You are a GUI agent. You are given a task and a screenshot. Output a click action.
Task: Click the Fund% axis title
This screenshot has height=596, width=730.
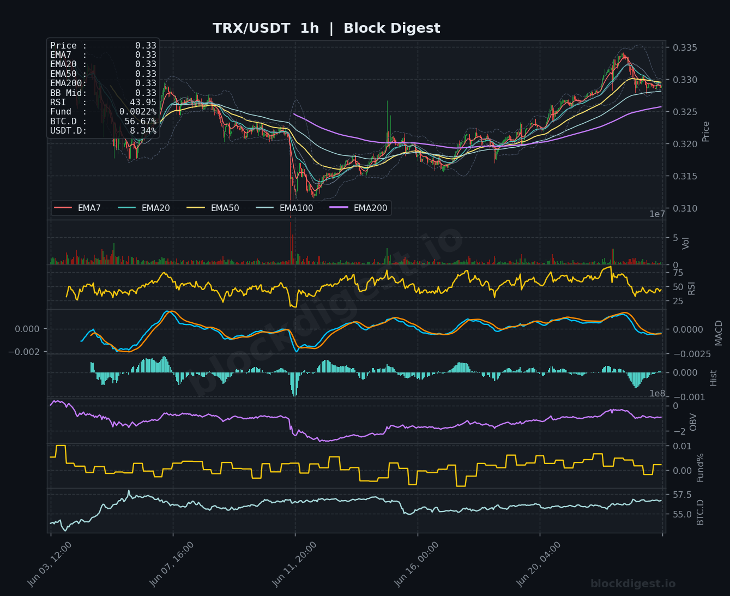pos(701,467)
